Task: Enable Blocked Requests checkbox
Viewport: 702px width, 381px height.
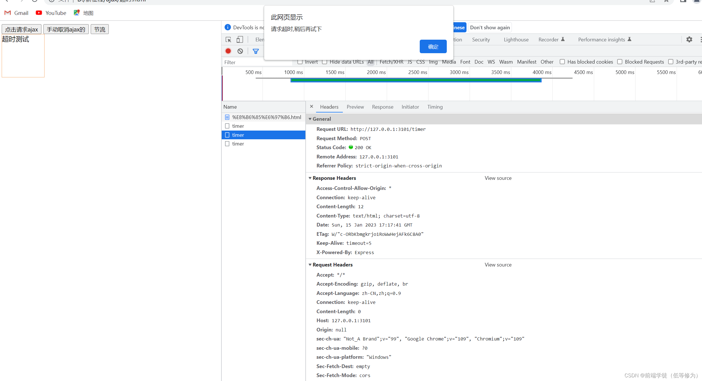Action: click(620, 62)
